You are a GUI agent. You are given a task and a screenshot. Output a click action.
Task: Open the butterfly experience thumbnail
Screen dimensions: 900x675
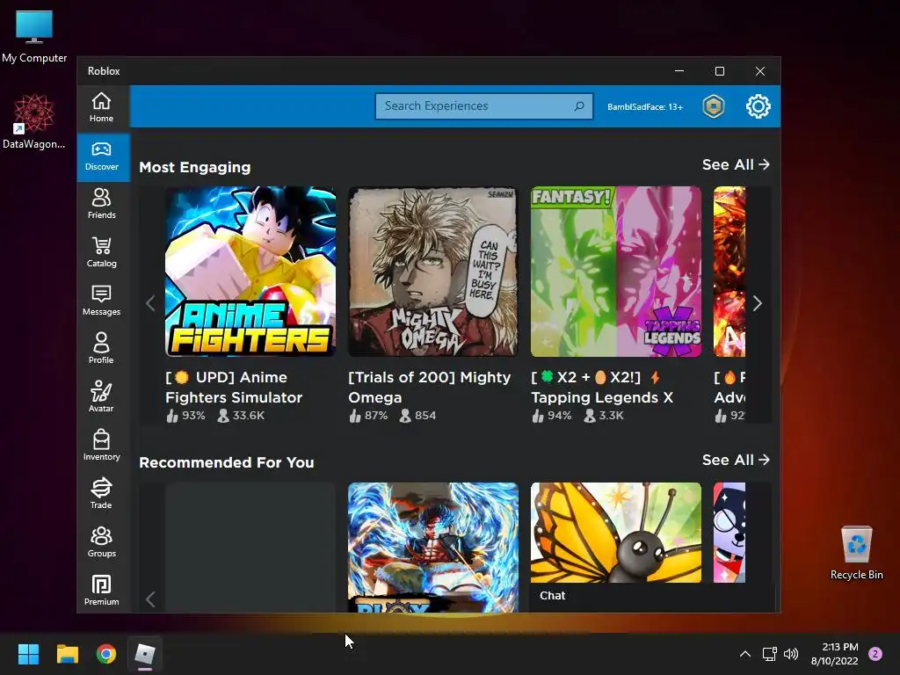pyautogui.click(x=616, y=533)
